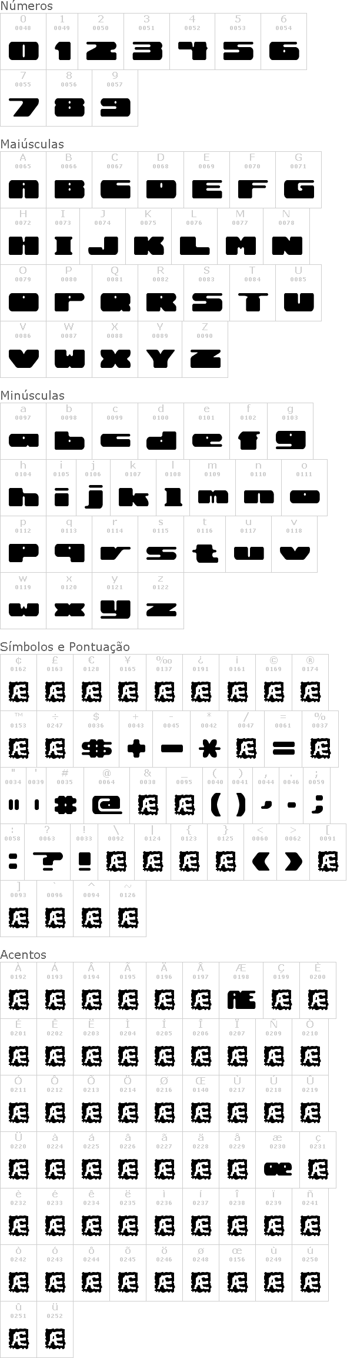This screenshot has width=347, height=1358.
Task: Select the plus sign glyph 0043
Action: click(x=136, y=739)
